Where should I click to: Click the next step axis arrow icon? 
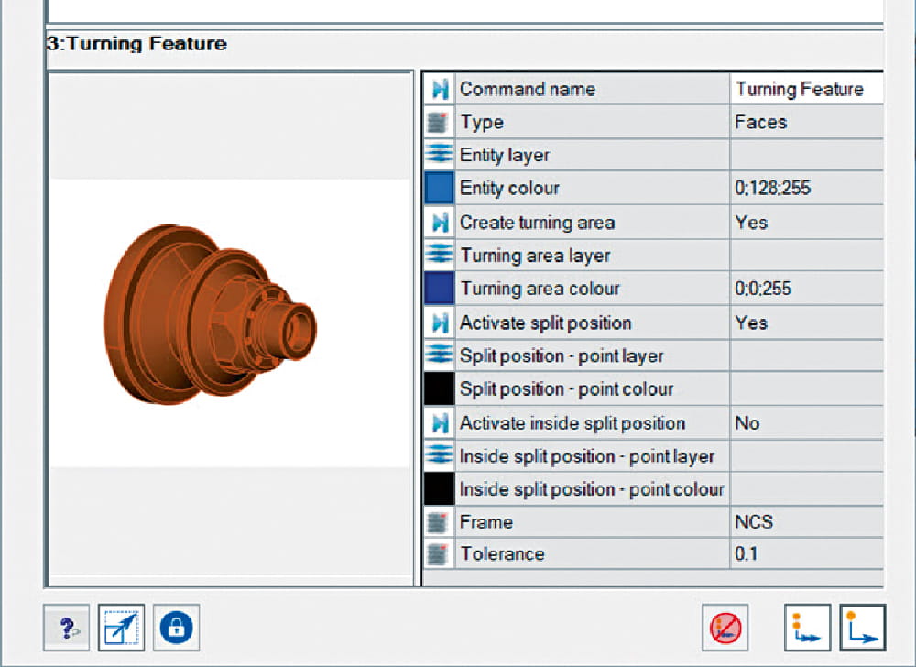click(x=863, y=628)
